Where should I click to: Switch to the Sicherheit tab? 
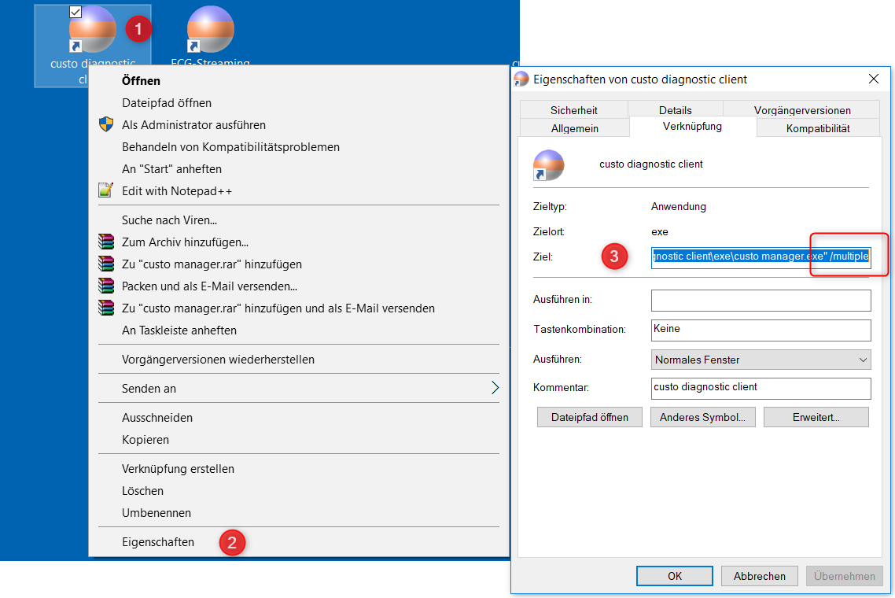pyautogui.click(x=573, y=109)
